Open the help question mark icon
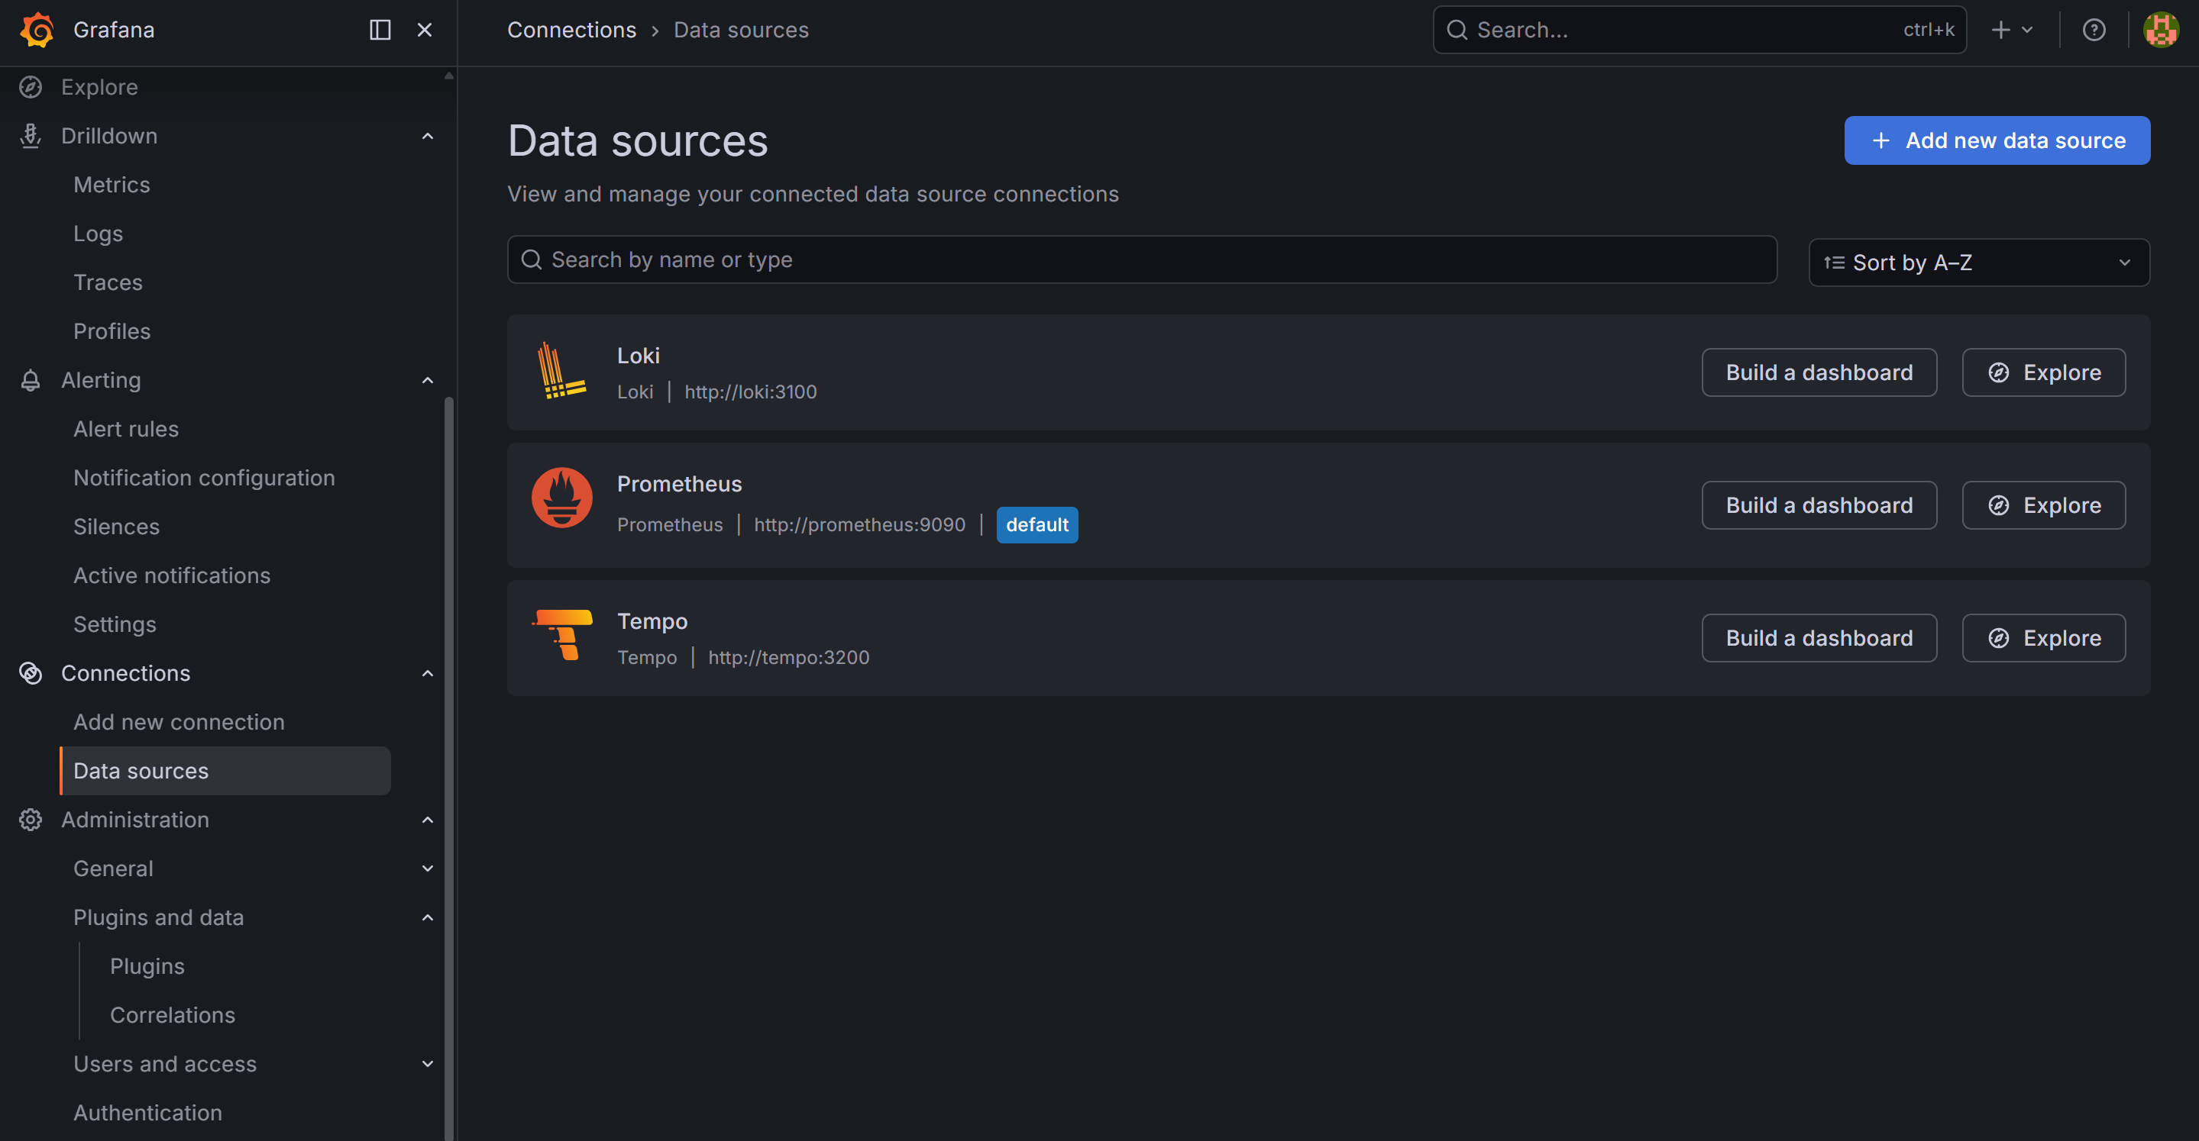The width and height of the screenshot is (2199, 1141). pos(2093,30)
